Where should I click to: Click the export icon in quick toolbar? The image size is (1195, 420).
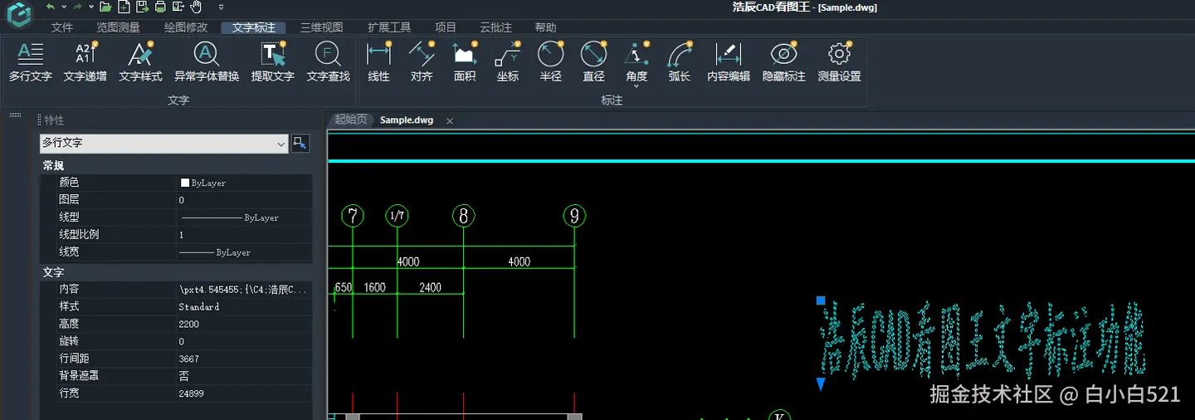point(178,7)
